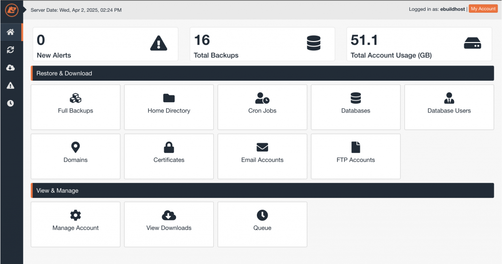Click the View & Manage section header
Image resolution: width=502 pixels, height=264 pixels.
coord(262,190)
